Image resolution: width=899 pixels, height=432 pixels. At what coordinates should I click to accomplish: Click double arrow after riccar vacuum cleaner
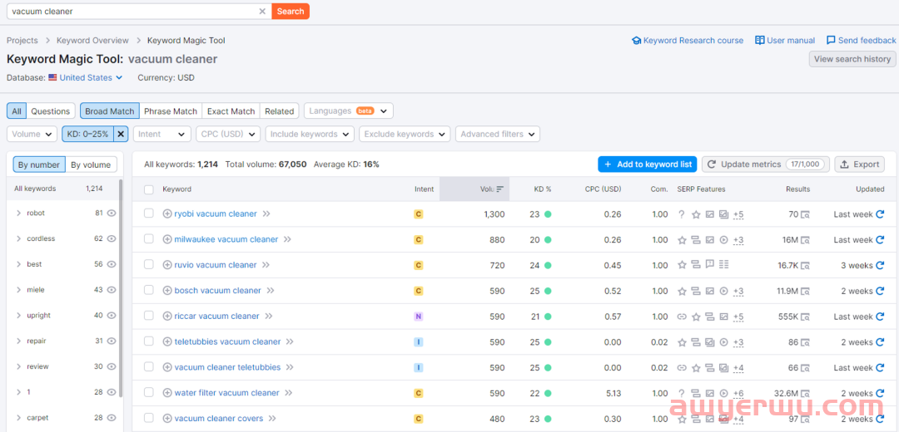(x=268, y=317)
